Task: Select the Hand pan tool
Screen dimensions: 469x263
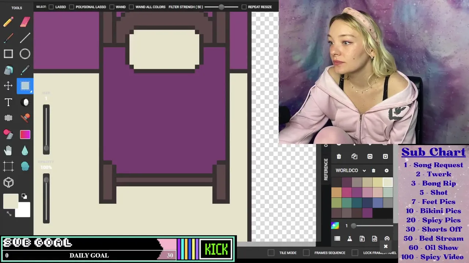Action: 8,150
